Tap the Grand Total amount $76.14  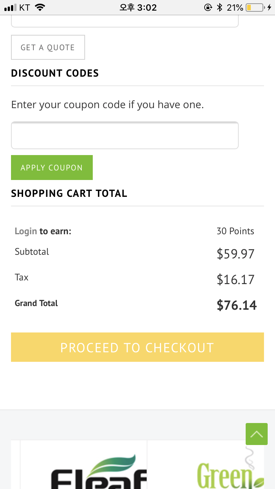[236, 305]
